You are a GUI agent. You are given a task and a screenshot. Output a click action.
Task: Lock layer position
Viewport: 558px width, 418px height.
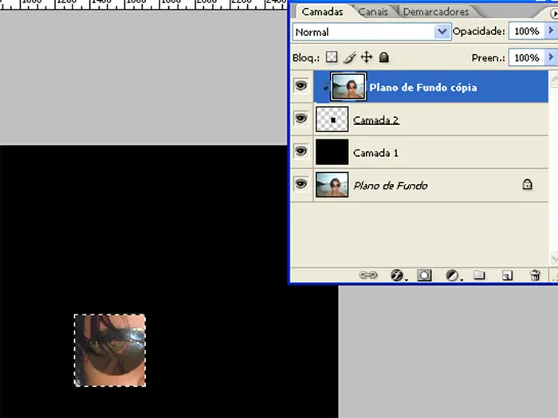(367, 57)
